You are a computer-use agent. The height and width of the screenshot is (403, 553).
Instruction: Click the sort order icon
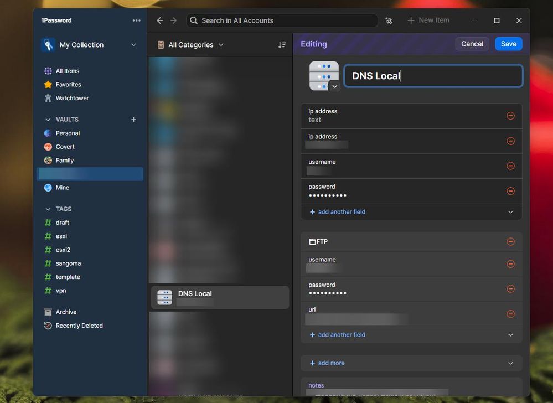point(282,45)
